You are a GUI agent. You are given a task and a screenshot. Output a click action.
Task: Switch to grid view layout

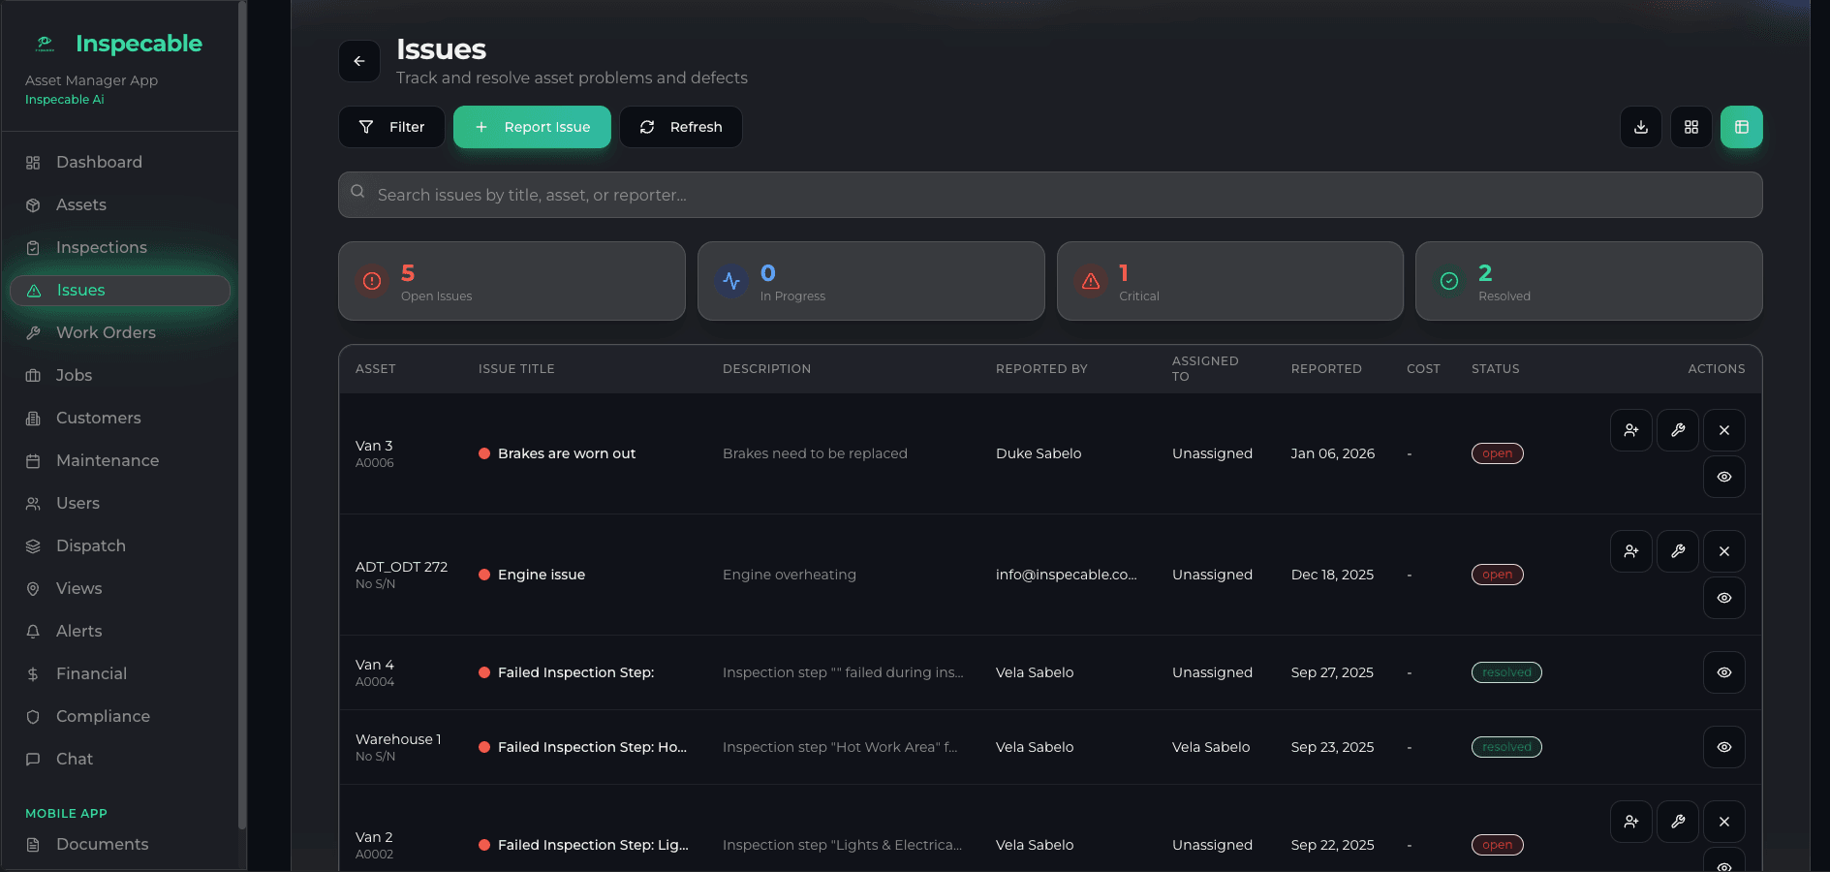click(1691, 127)
